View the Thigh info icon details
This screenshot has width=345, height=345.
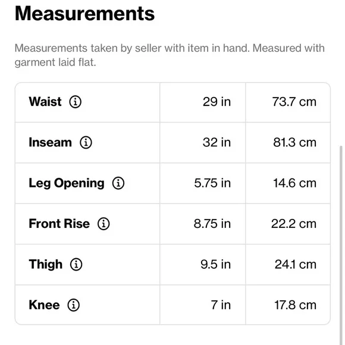tap(76, 264)
